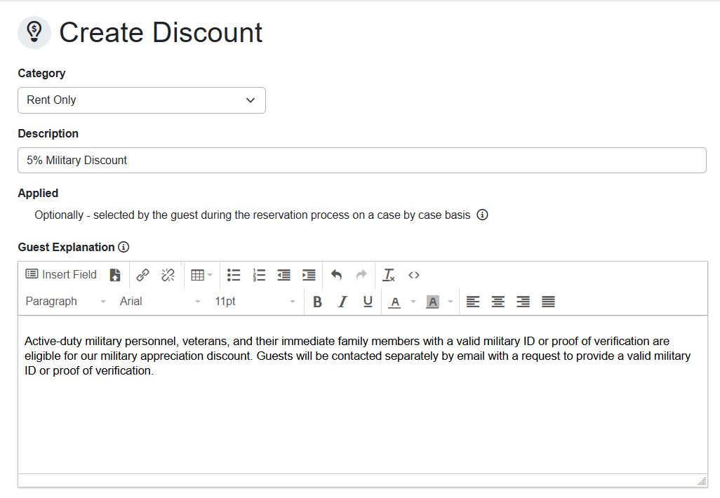Image resolution: width=720 pixels, height=498 pixels.
Task: Decrease the paragraph indent
Action: click(x=284, y=275)
